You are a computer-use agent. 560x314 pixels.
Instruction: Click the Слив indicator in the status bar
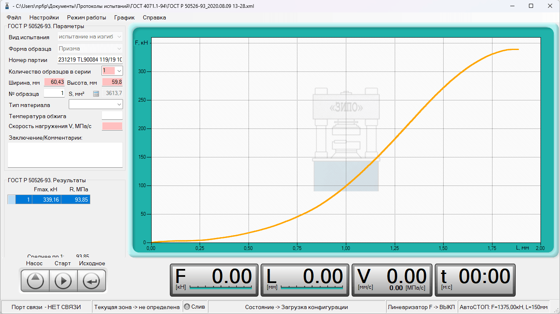195,307
